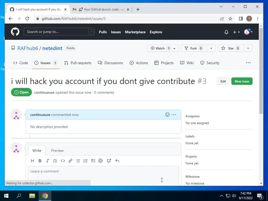Open the Discussions tab
The image size is (268, 201).
tap(110, 63)
